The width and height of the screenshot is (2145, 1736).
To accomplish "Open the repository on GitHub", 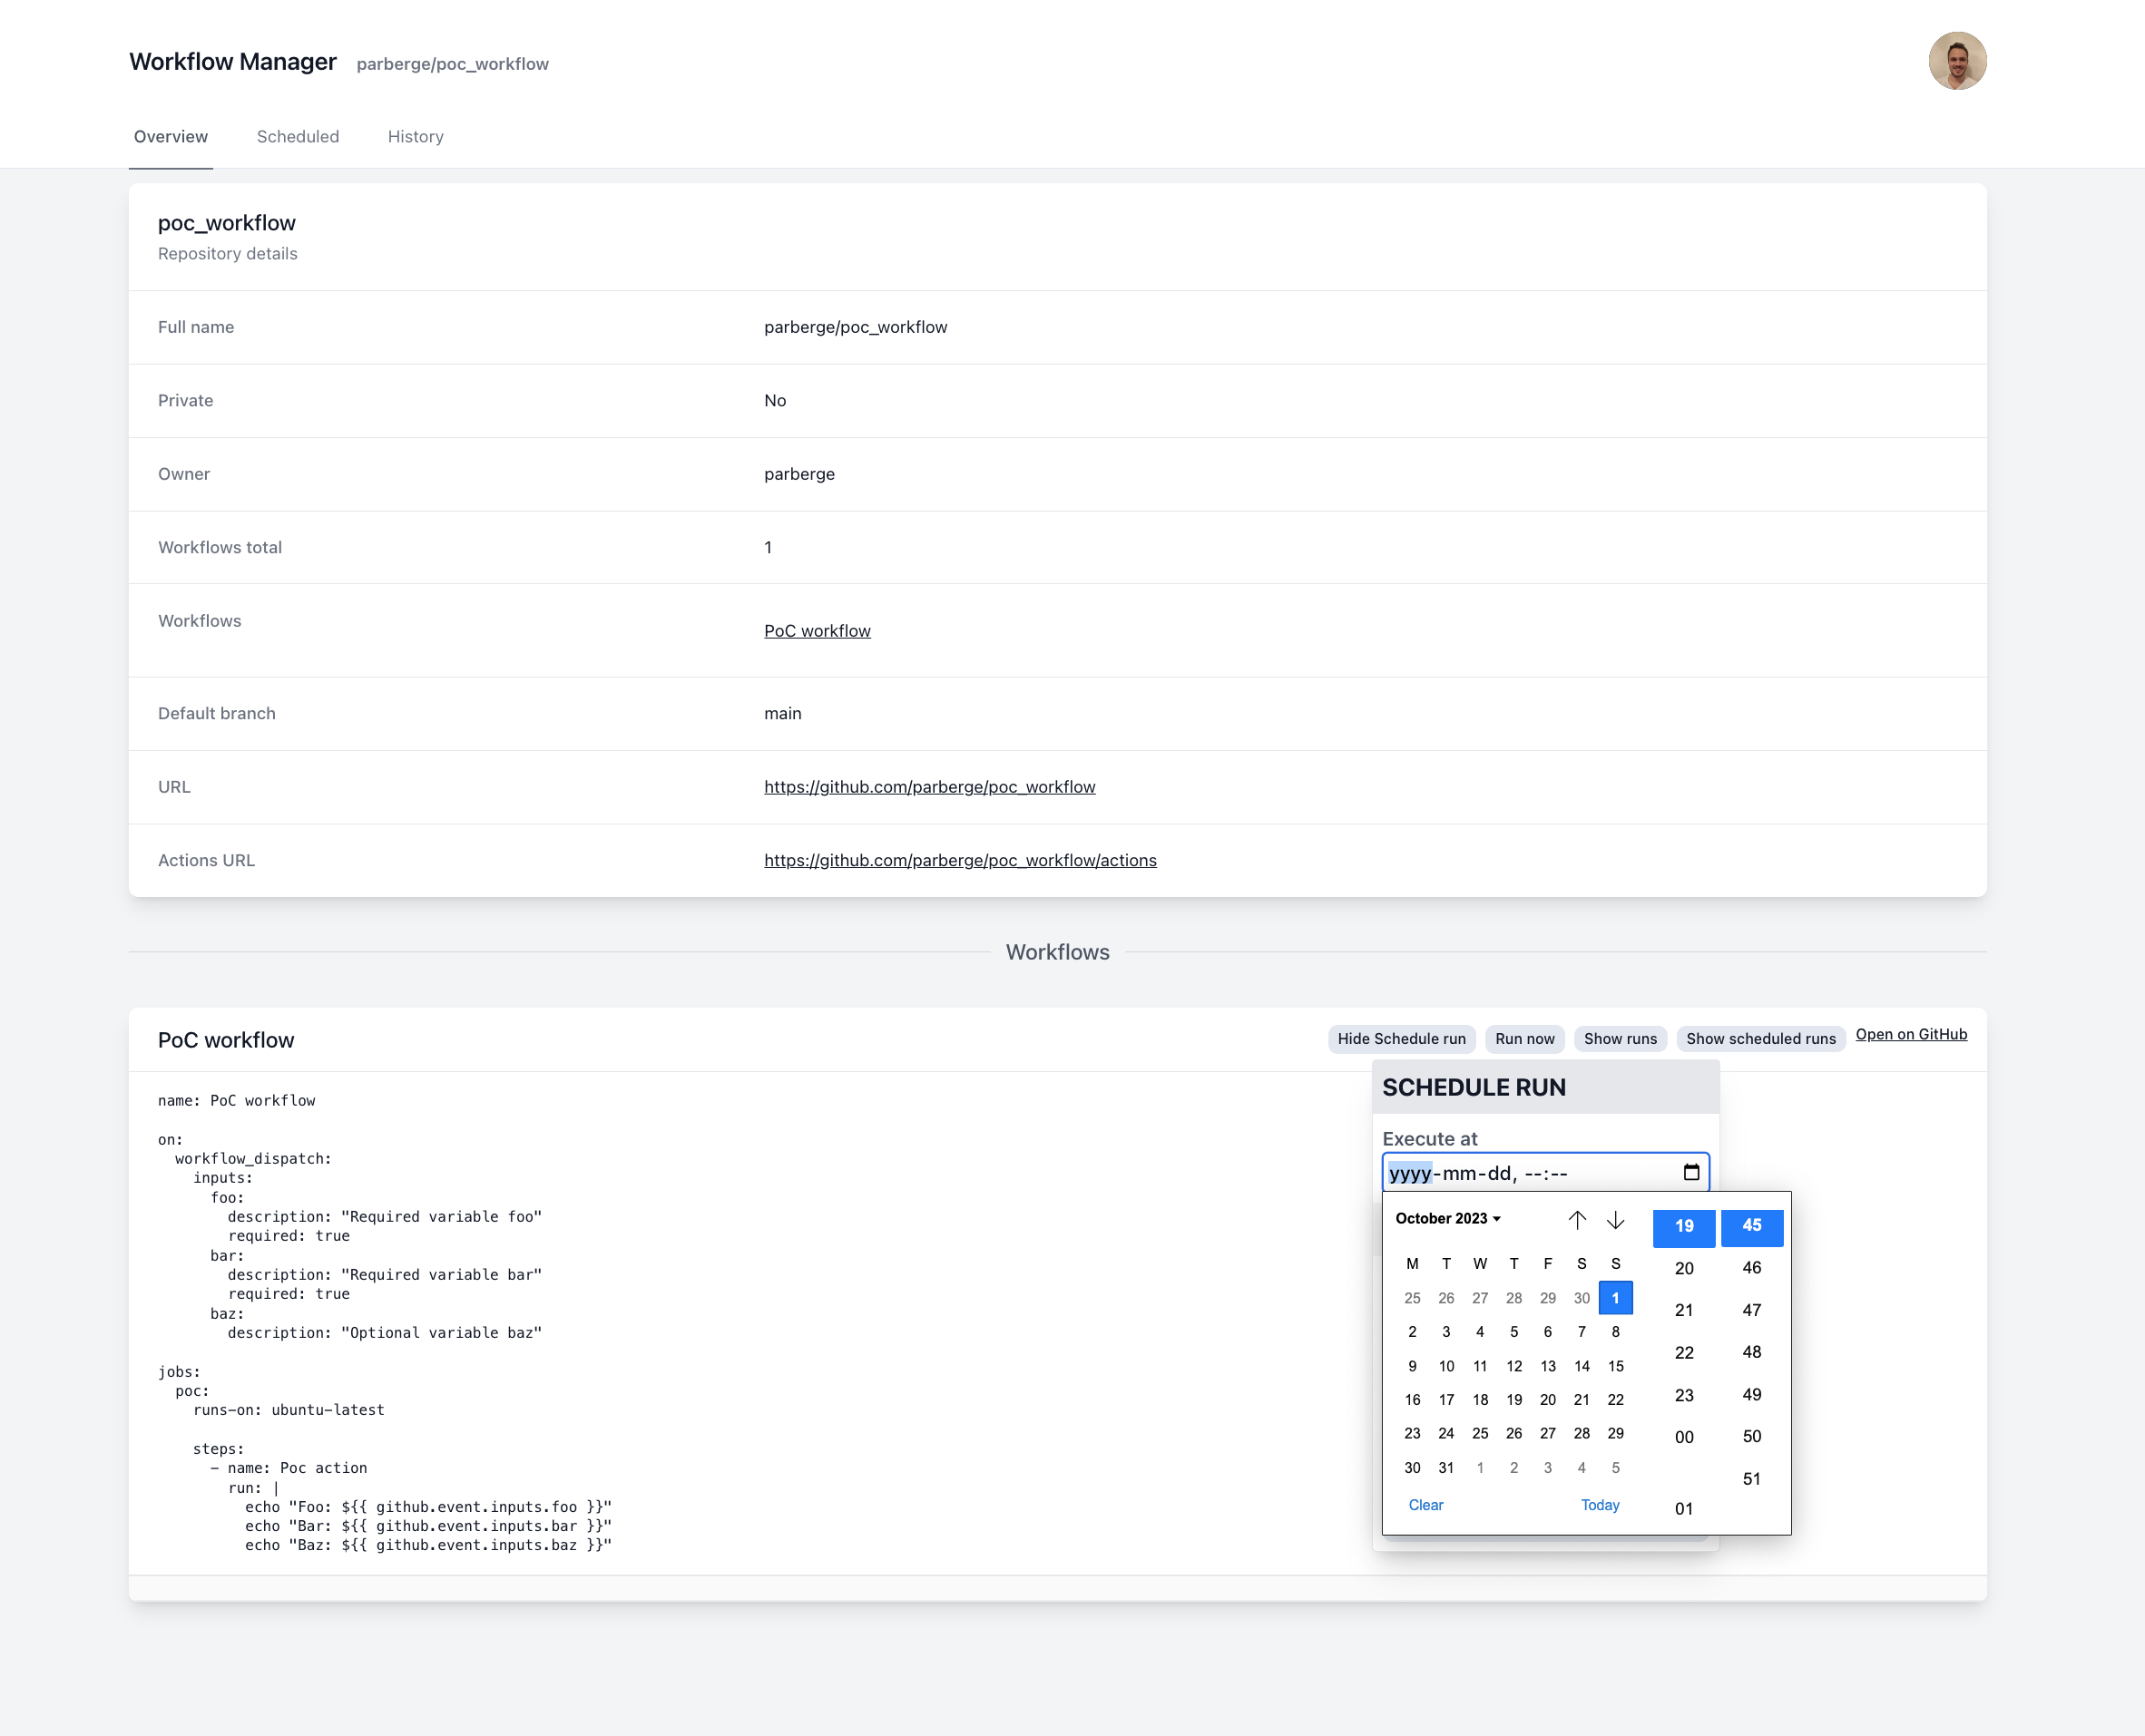I will (1911, 1034).
